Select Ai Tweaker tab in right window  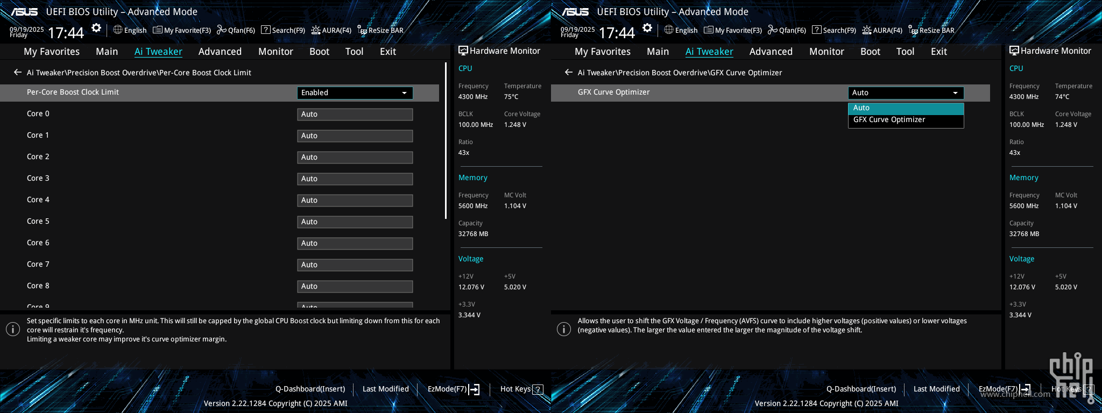(709, 52)
